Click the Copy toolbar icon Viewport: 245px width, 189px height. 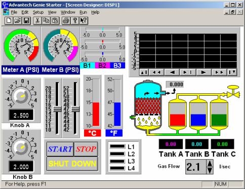pyautogui.click(x=46, y=21)
